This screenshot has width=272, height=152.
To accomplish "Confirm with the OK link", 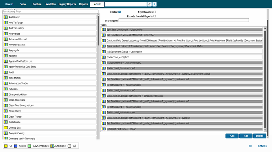I will pyautogui.click(x=250, y=146).
